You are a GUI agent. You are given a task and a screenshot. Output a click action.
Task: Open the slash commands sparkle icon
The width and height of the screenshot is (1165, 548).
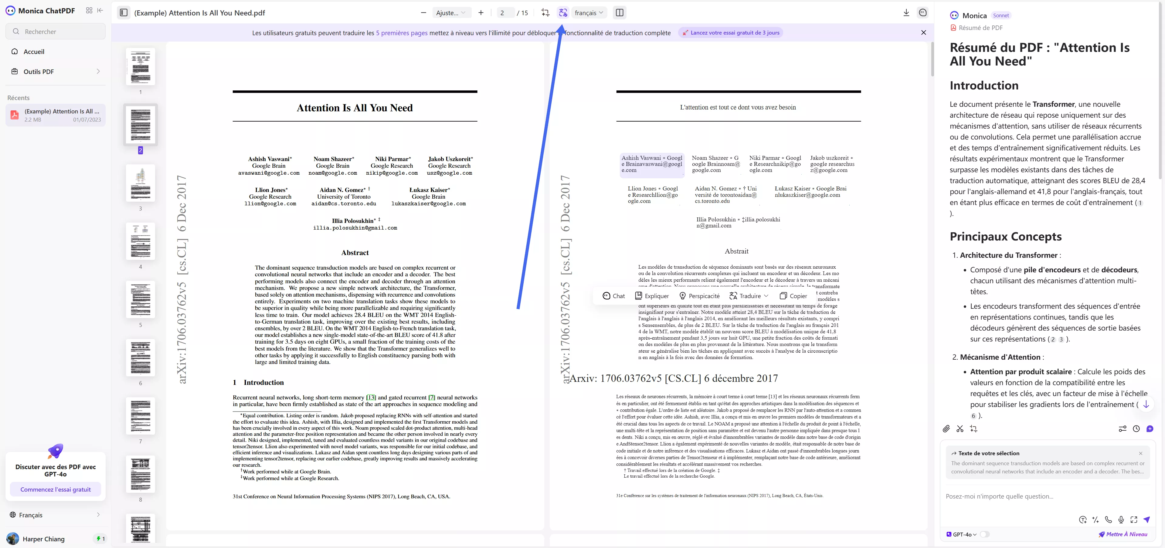point(1095,519)
